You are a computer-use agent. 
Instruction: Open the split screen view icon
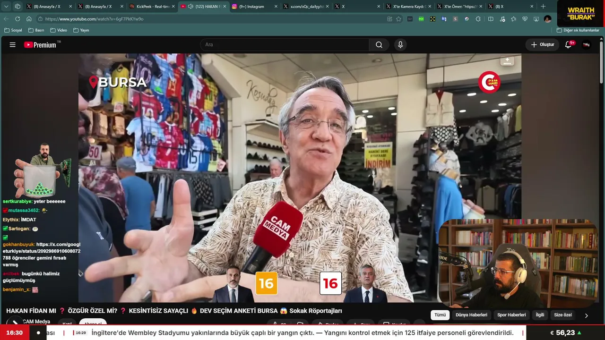pos(491,19)
